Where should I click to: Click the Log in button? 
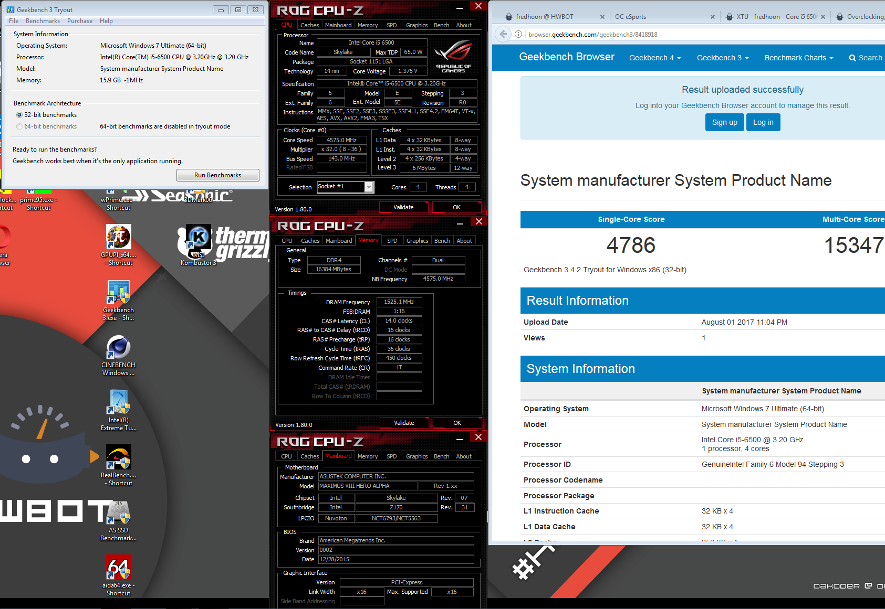point(763,122)
